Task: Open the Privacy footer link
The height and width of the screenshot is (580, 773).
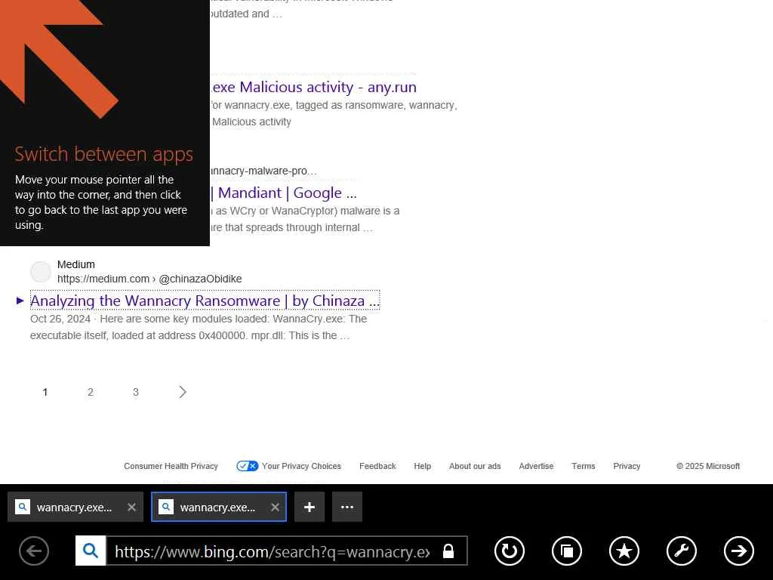Action: [x=627, y=466]
